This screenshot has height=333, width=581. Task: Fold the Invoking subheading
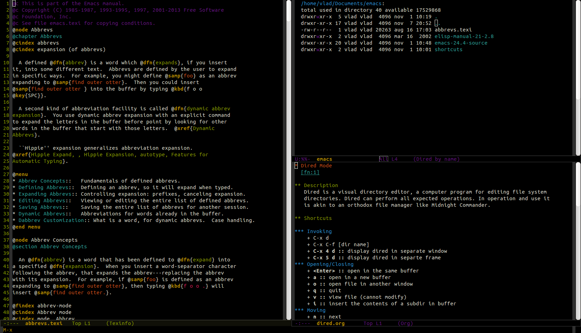[x=313, y=231]
